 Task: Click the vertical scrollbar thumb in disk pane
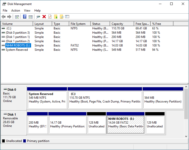click(186, 104)
